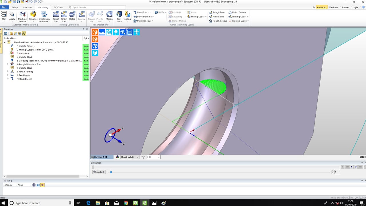The width and height of the screenshot is (366, 206).
Task: Click the simulation play forward button
Action: 356,167
